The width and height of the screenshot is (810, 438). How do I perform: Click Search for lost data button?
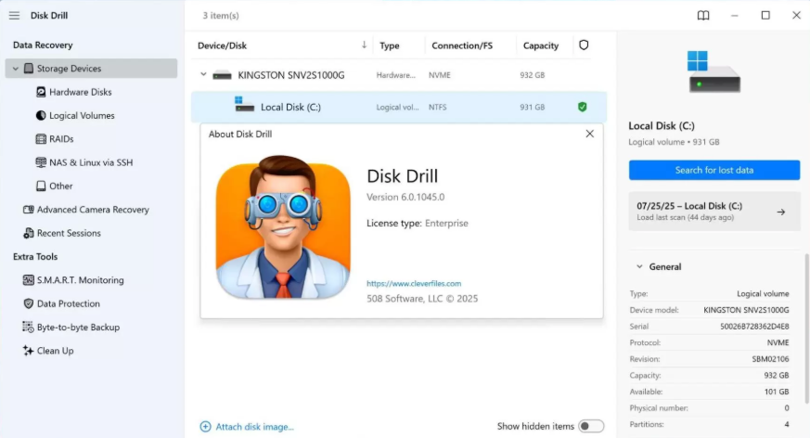point(714,170)
